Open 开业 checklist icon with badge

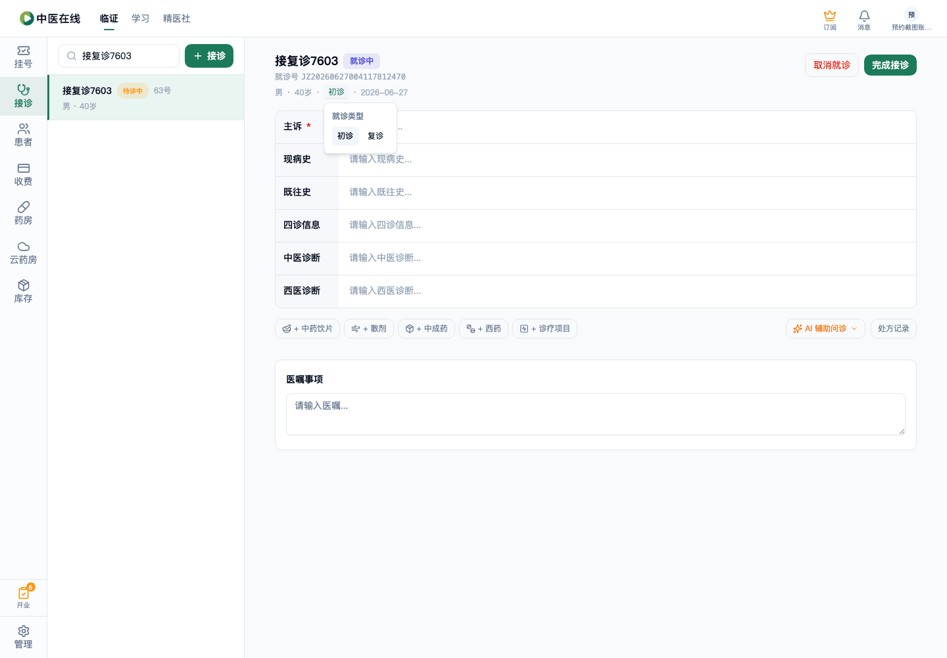coord(24,597)
